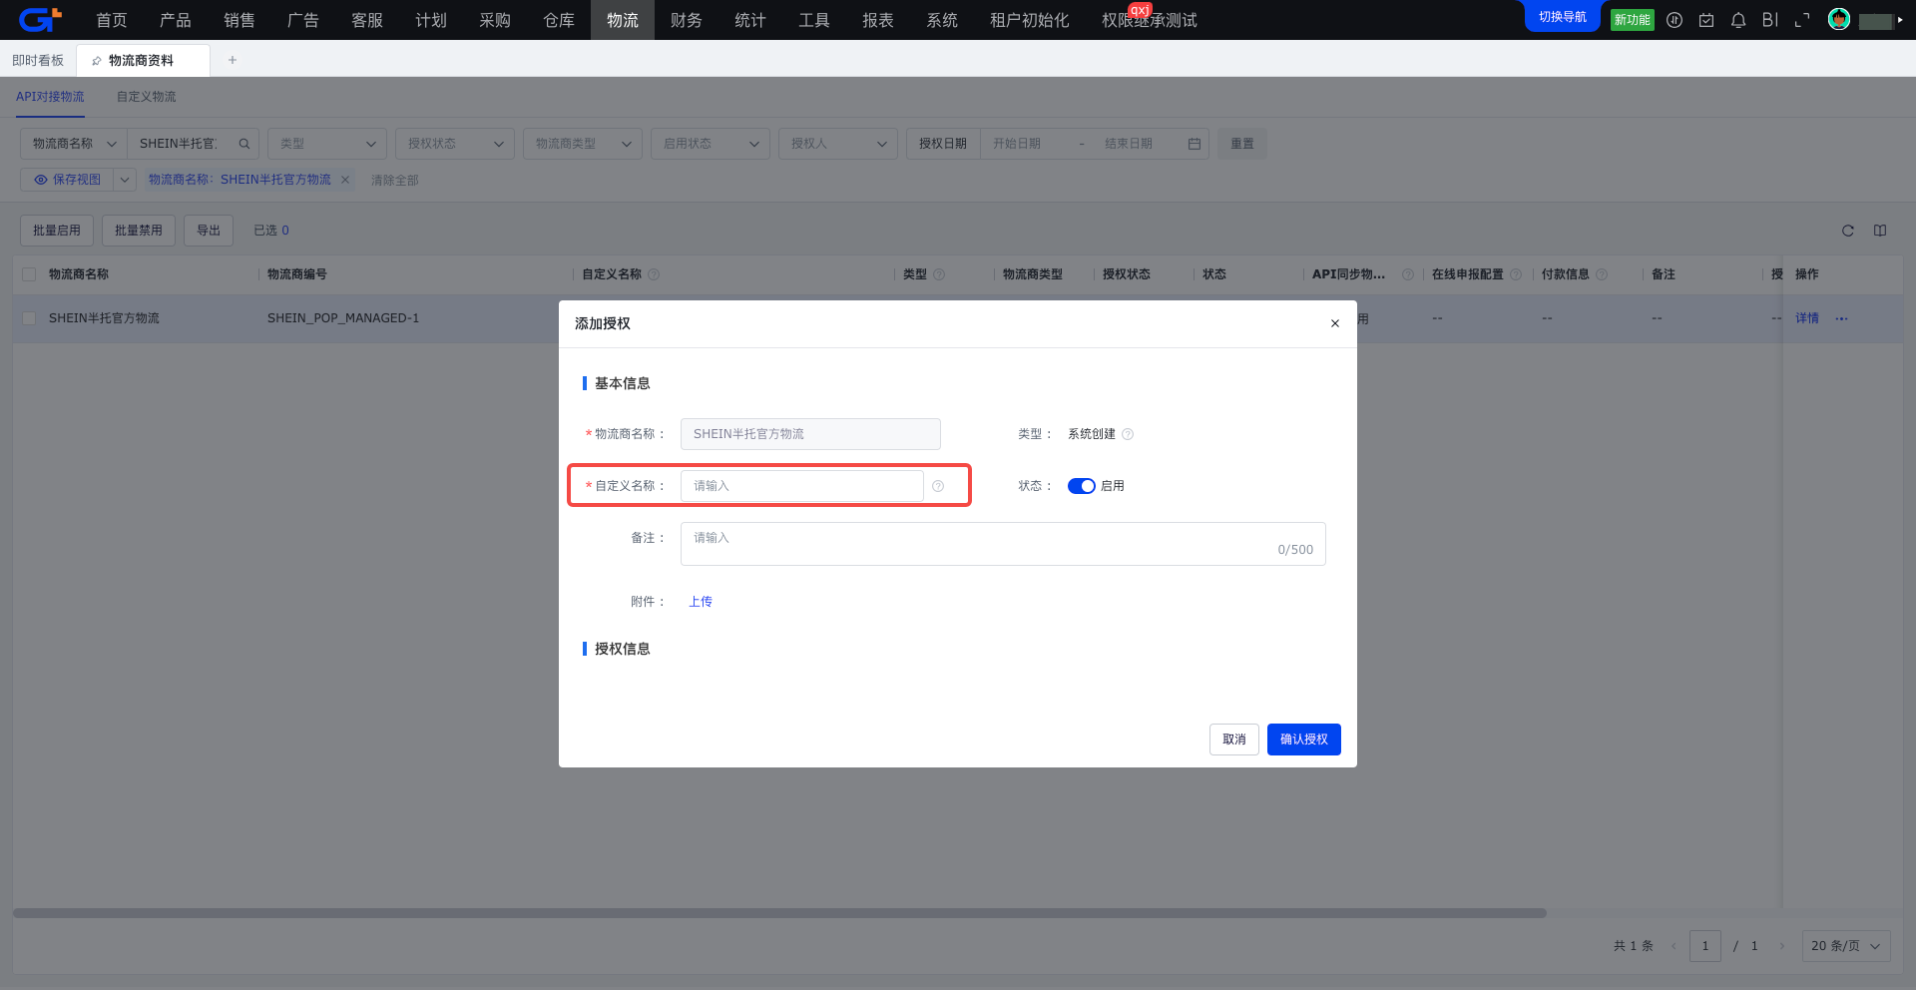Switch to 即时看板 tab

pos(38,60)
